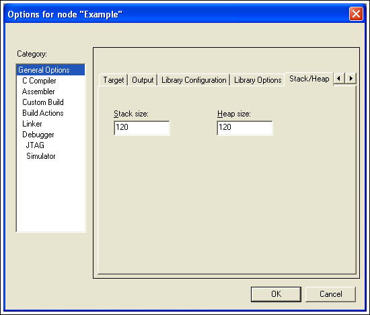Click the Heap size input field
370x315 pixels.
[x=245, y=128]
